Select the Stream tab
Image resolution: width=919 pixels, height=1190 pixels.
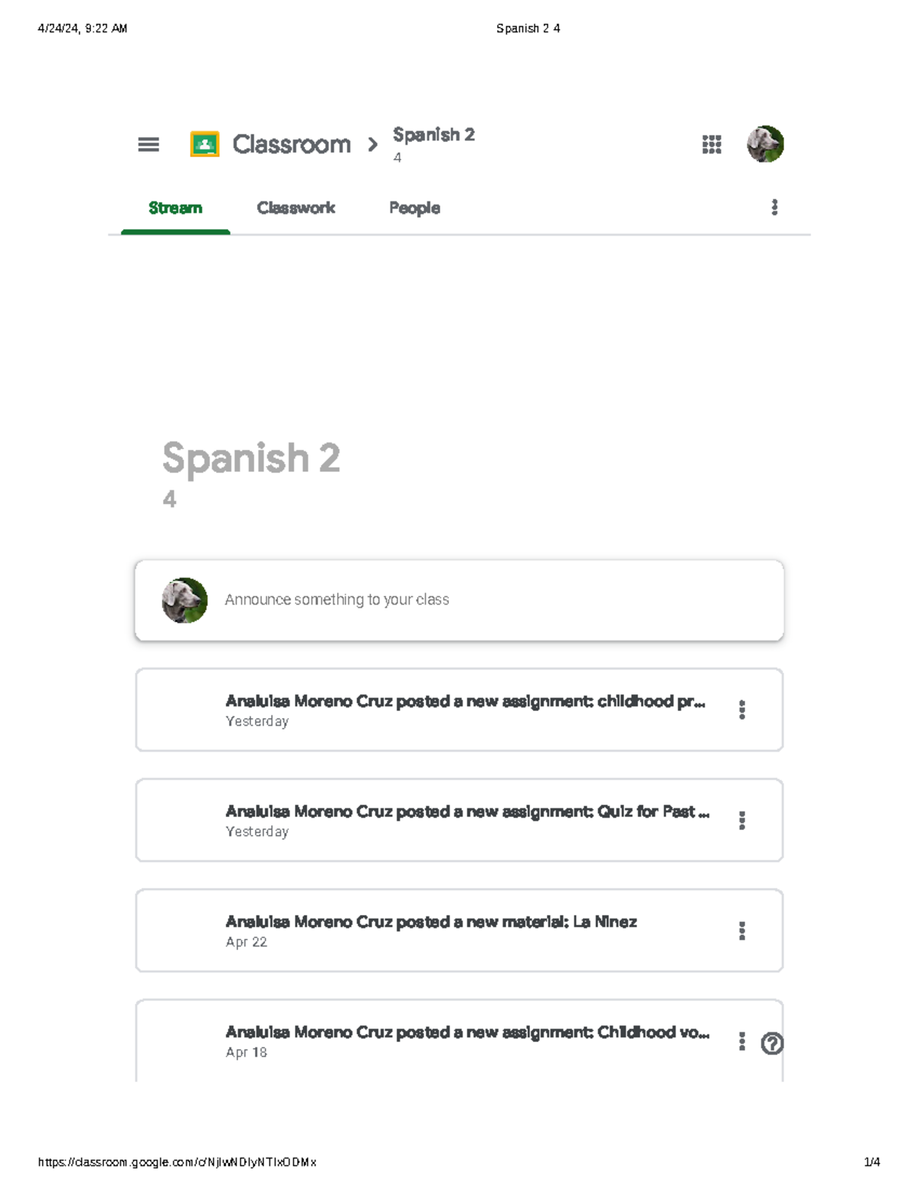175,208
